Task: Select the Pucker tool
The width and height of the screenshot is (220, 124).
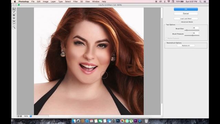Action: pyautogui.click(x=14, y=15)
